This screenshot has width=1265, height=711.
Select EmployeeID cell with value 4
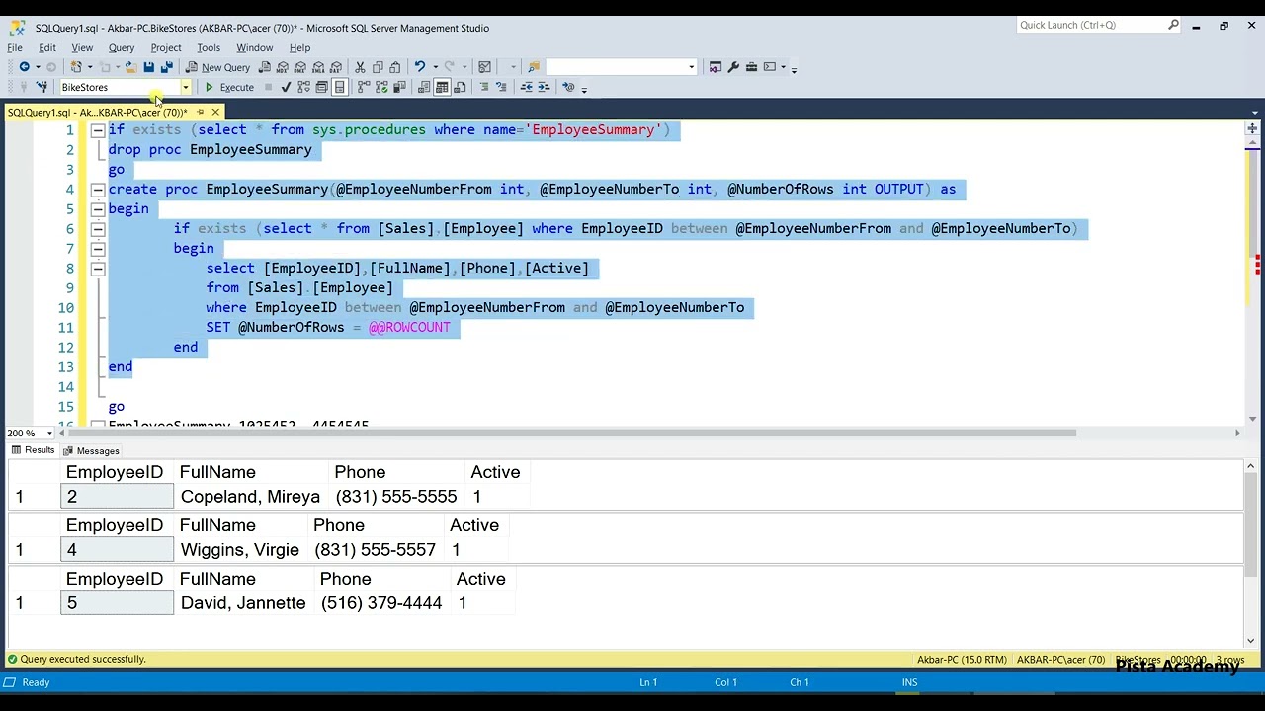117,550
